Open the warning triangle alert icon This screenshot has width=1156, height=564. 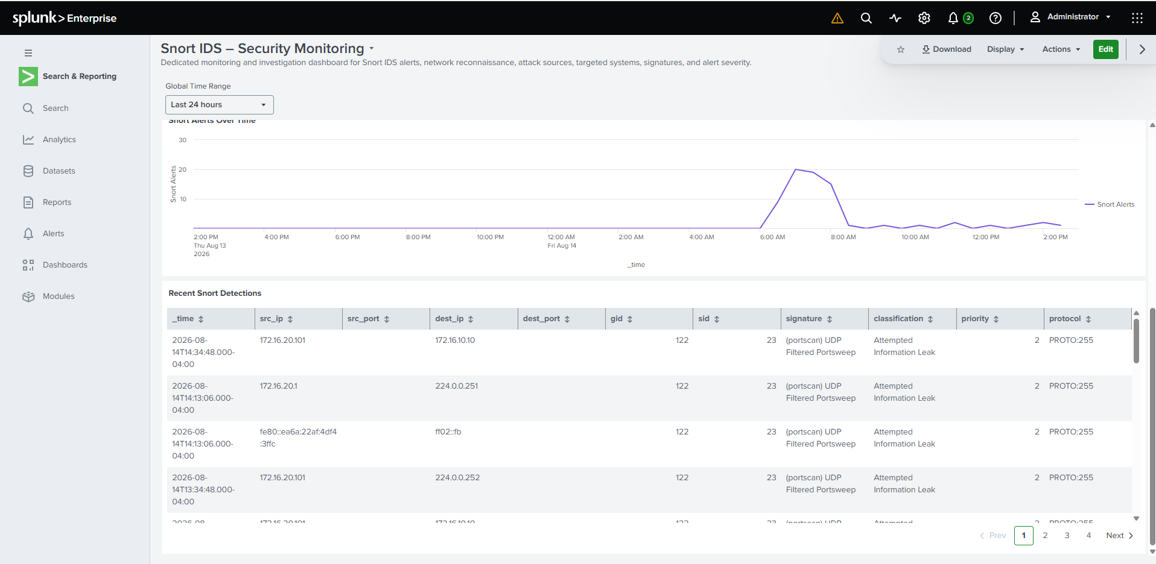(837, 18)
